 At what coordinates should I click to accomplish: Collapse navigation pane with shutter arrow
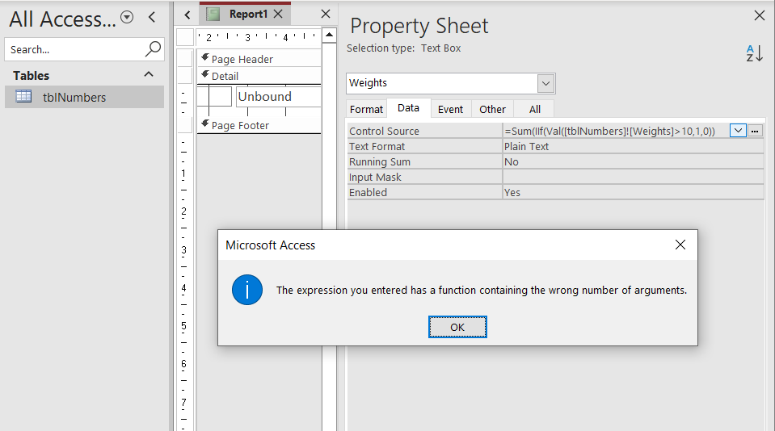click(151, 18)
